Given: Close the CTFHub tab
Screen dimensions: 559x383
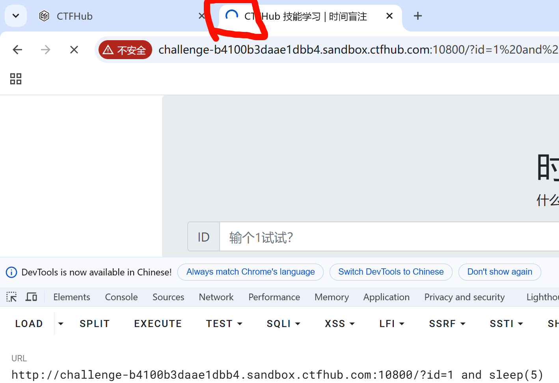Looking at the screenshot, I should point(201,16).
